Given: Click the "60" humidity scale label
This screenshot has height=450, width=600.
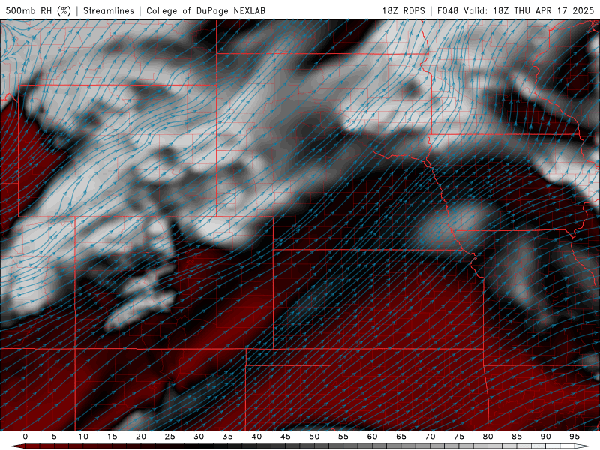Looking at the screenshot, I should [x=372, y=436].
